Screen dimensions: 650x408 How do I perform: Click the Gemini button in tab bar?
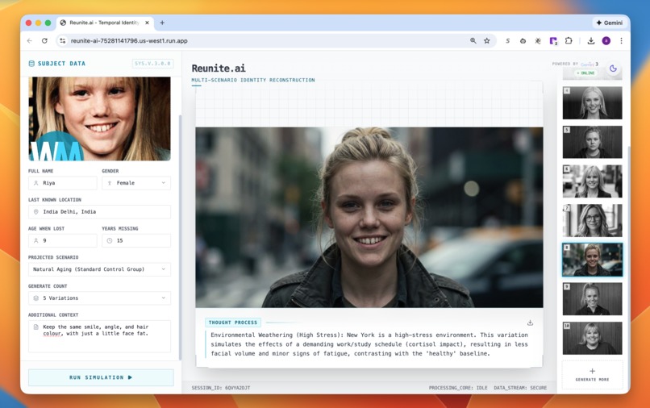coord(610,23)
